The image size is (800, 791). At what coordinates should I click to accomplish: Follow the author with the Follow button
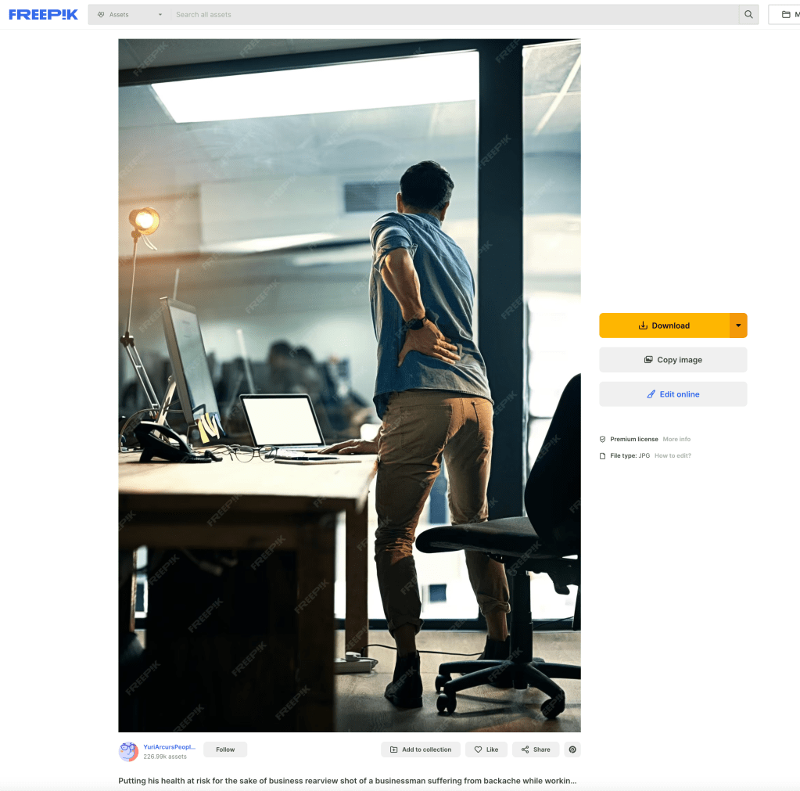coord(225,750)
